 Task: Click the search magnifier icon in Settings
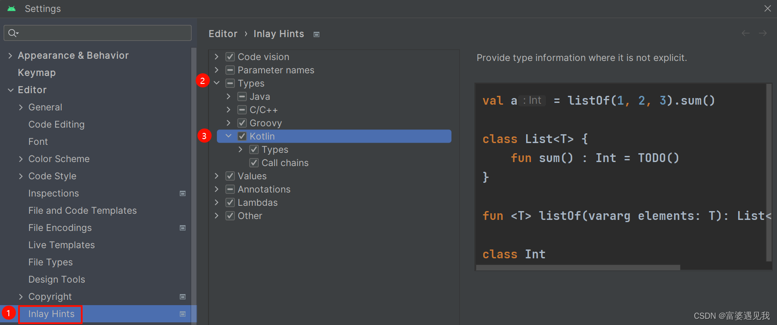[13, 33]
